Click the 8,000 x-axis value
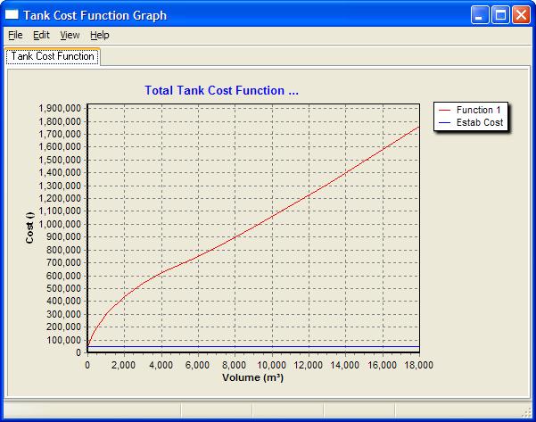Screen dimensions: 536x422 pyautogui.click(x=235, y=365)
